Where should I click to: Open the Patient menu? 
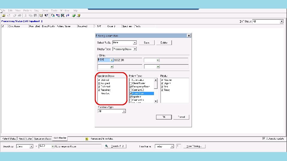[27, 10]
